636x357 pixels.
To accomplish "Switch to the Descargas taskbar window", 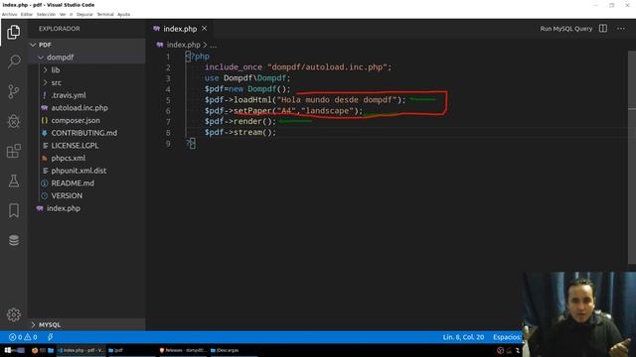I will pyautogui.click(x=234, y=350).
